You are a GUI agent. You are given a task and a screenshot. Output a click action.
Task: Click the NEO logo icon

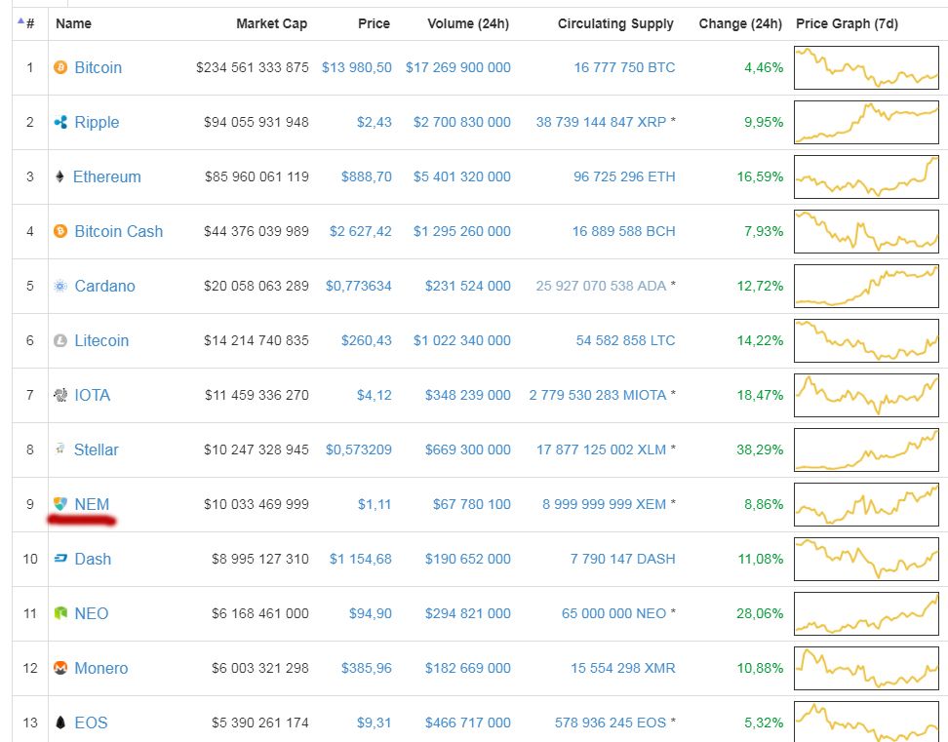point(60,613)
